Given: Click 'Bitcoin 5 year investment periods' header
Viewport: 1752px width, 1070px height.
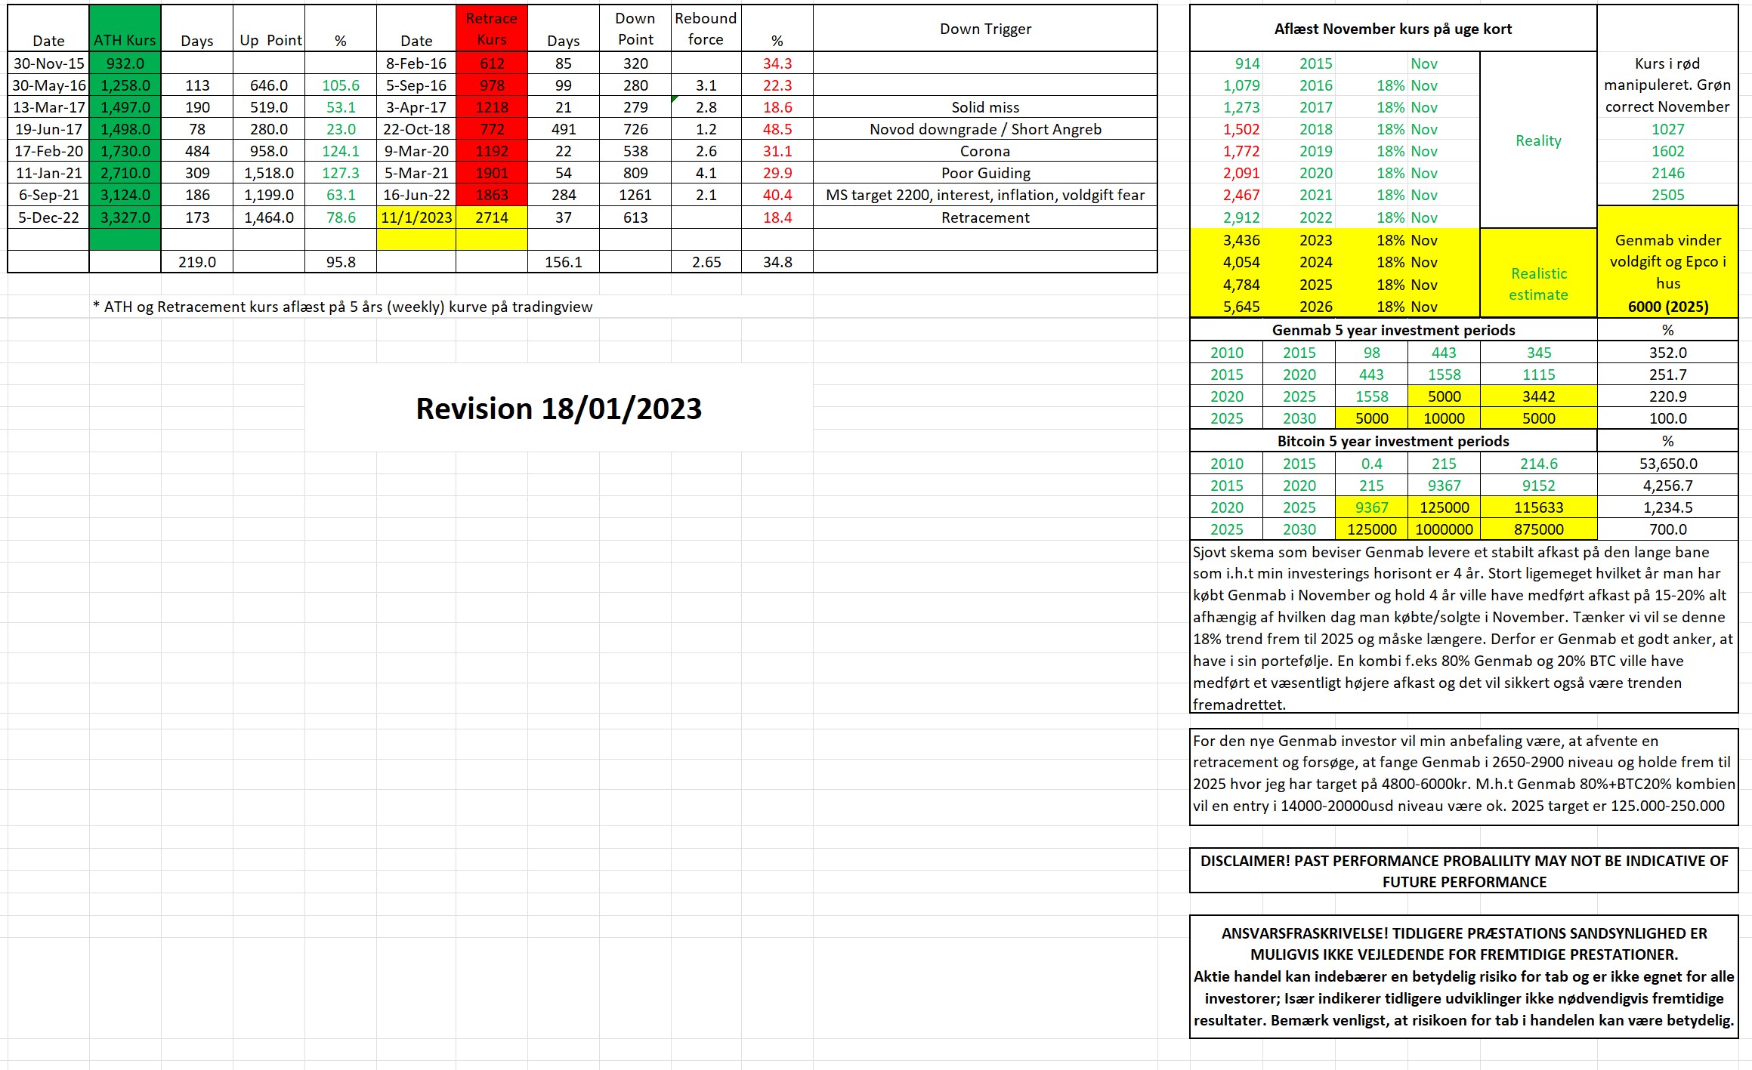Looking at the screenshot, I should coord(1393,441).
